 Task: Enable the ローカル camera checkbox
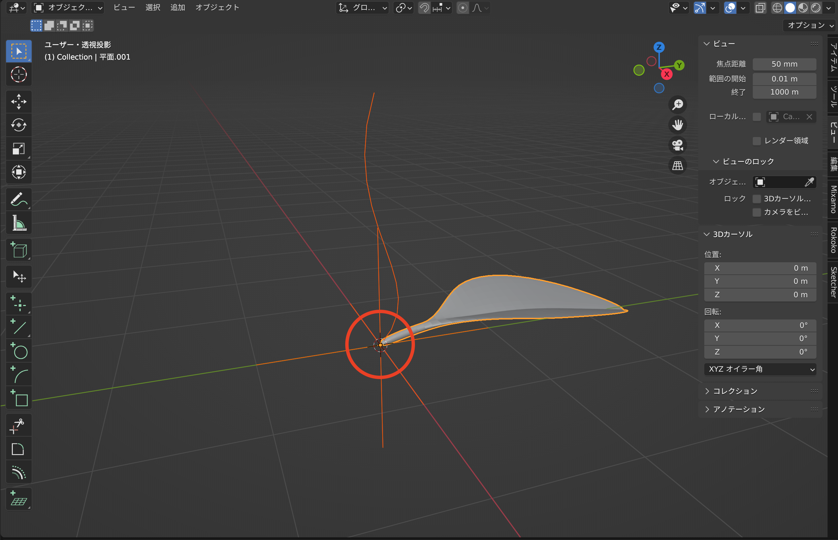pyautogui.click(x=756, y=117)
